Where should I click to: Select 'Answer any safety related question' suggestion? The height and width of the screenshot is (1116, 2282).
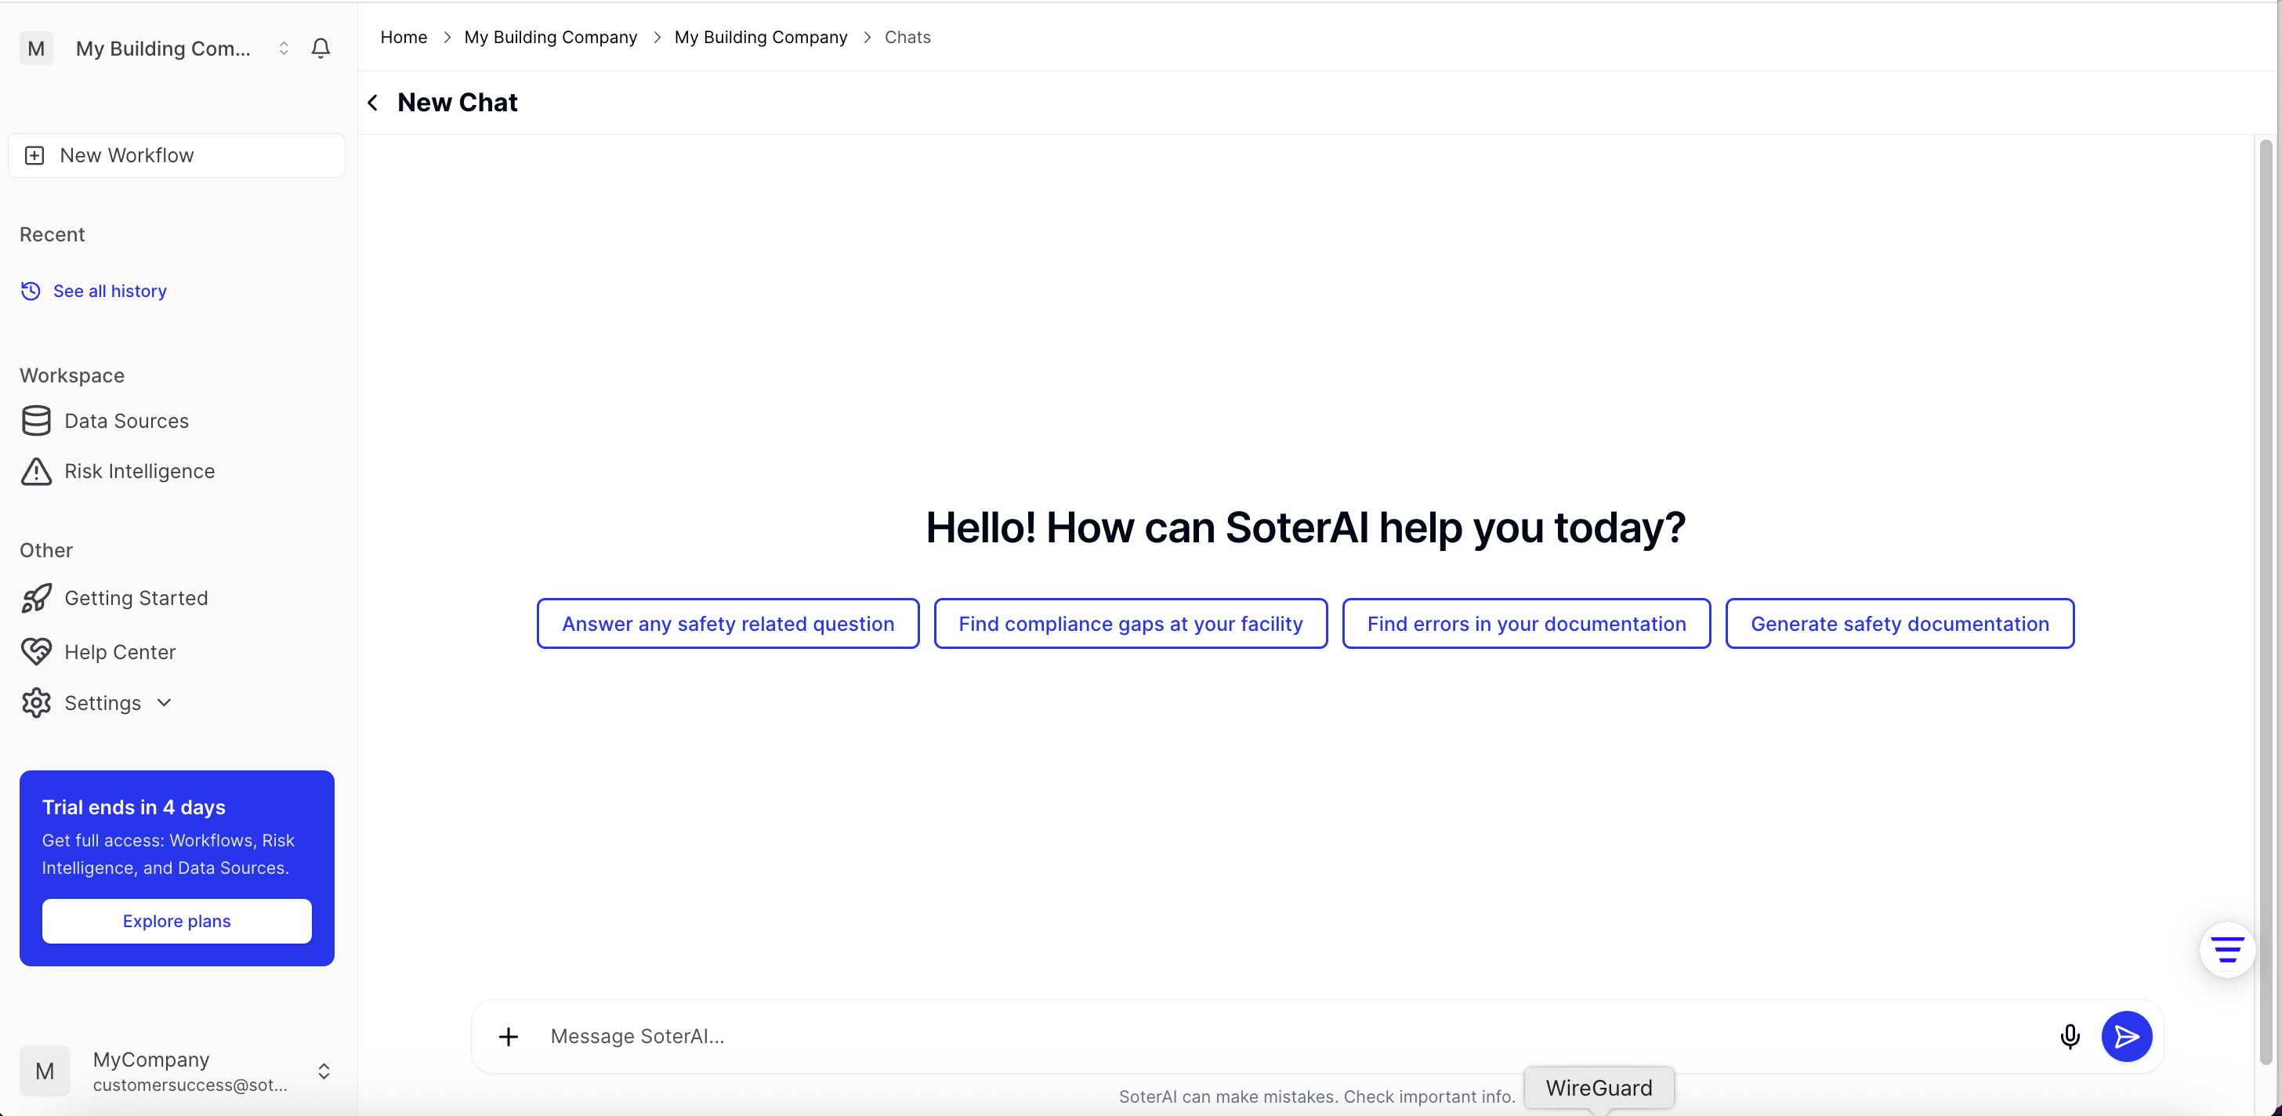coord(727,624)
